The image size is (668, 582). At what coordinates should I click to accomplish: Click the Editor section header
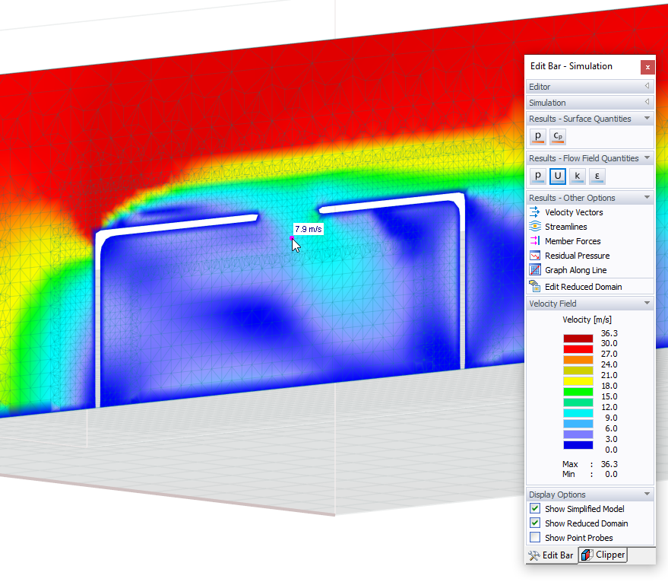[590, 87]
